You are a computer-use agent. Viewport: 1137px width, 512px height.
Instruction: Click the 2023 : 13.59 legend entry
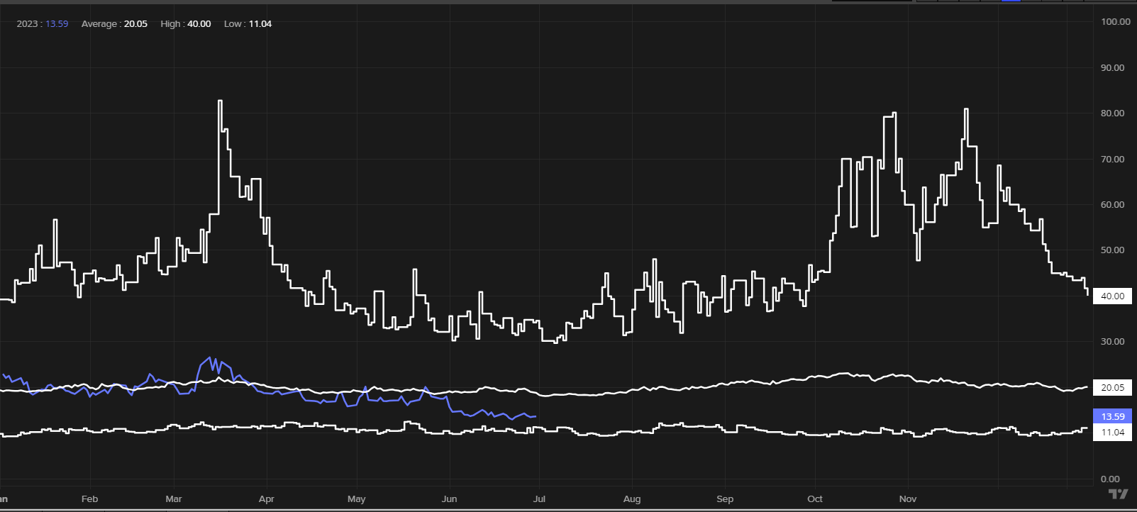pos(43,24)
